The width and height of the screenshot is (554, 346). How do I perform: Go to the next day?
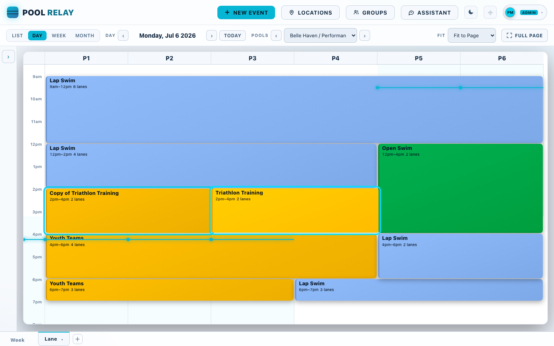(212, 35)
